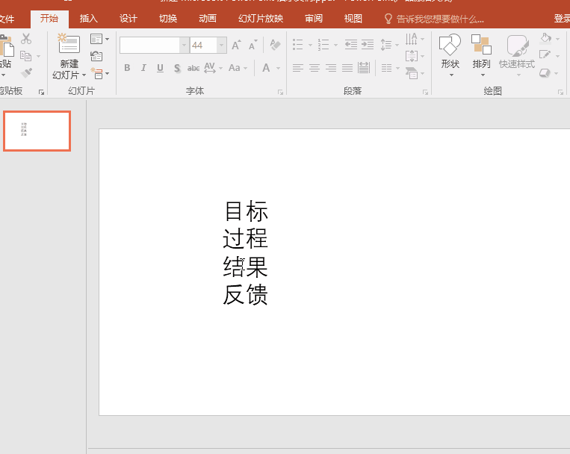Click the 新建幻灯片 new slide icon
This screenshot has height=454, width=570.
click(x=69, y=44)
